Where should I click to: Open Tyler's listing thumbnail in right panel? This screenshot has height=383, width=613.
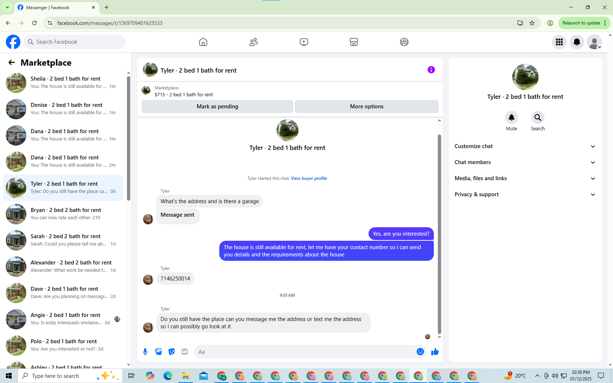click(525, 77)
